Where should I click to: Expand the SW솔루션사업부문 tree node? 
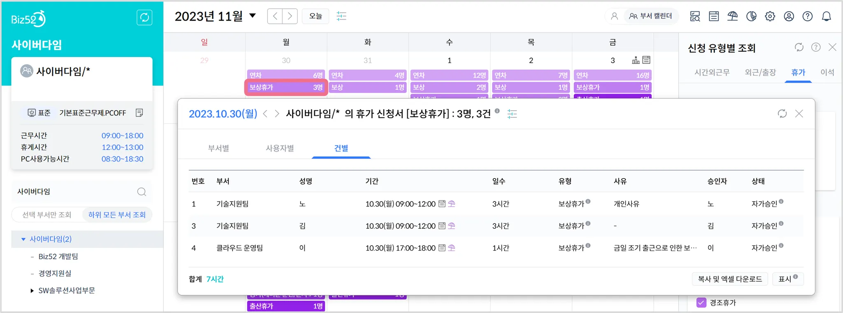32,291
